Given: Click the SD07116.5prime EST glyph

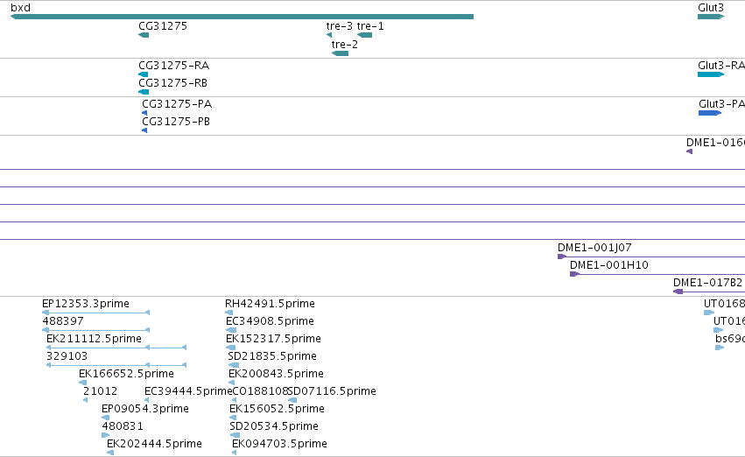Looking at the screenshot, I should tap(292, 400).
